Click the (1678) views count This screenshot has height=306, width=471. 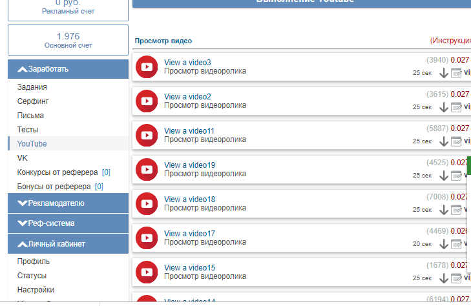(437, 265)
